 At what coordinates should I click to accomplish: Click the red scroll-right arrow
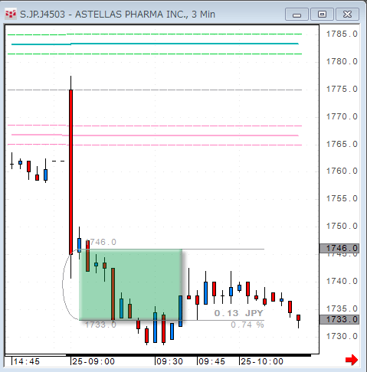point(352,360)
